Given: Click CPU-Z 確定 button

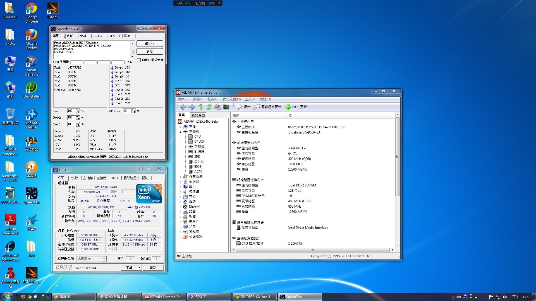Looking at the screenshot, I should 153,268.
